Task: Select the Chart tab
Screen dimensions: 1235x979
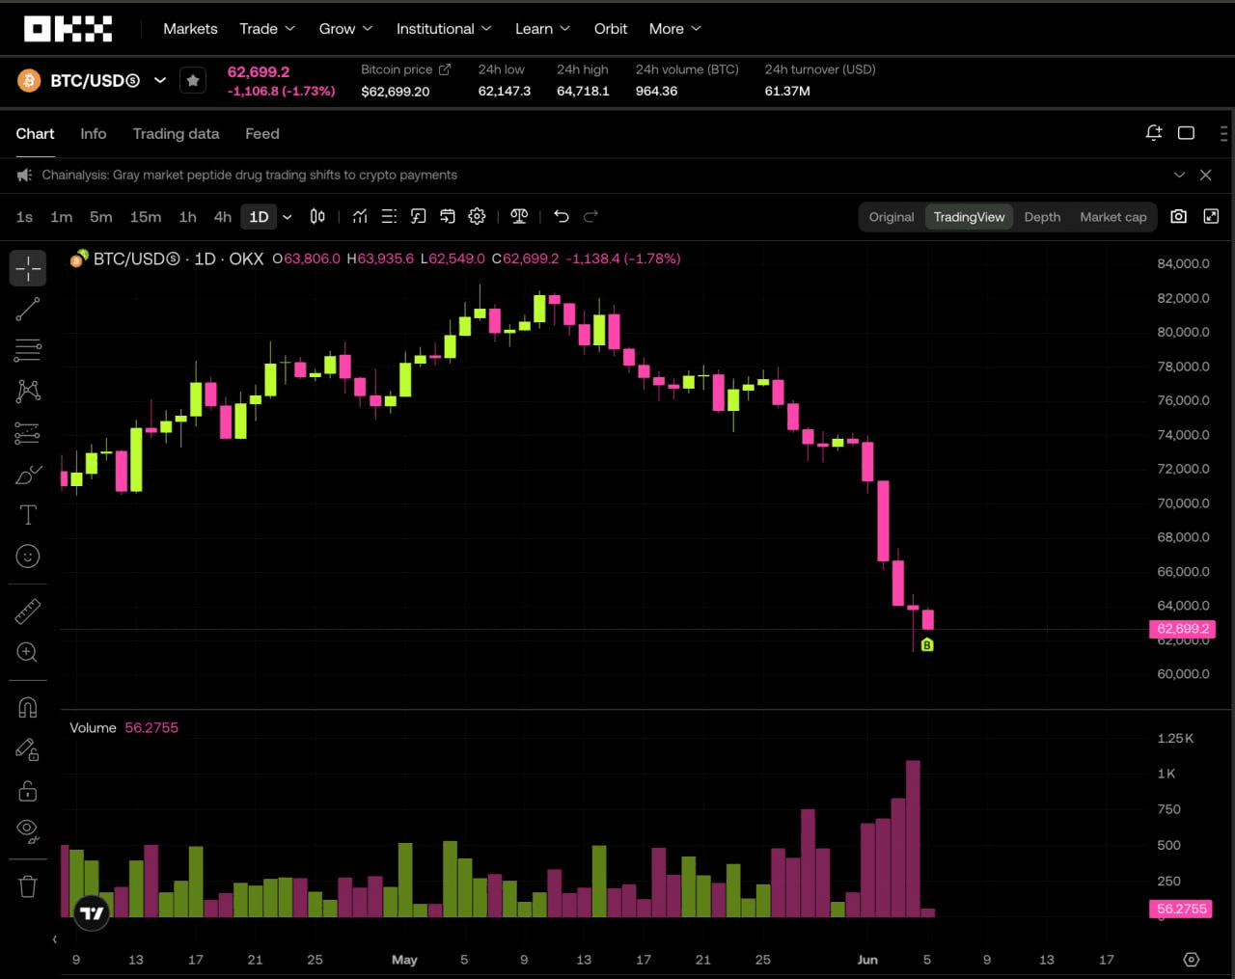Action: coord(35,134)
